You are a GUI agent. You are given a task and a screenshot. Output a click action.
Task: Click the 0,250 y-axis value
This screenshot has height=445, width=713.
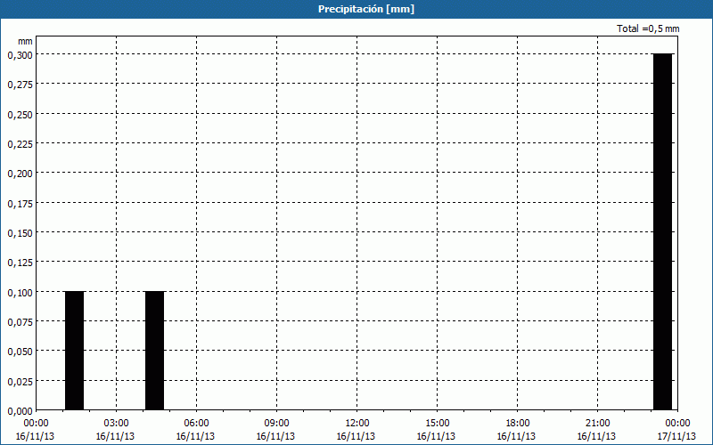[20, 115]
